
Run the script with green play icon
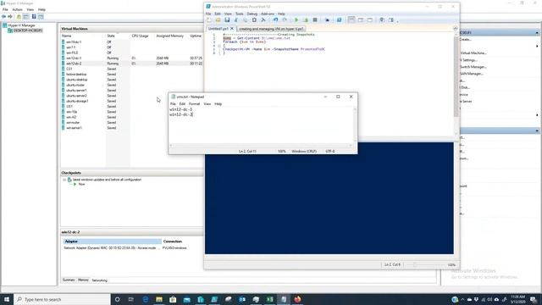[296, 20]
